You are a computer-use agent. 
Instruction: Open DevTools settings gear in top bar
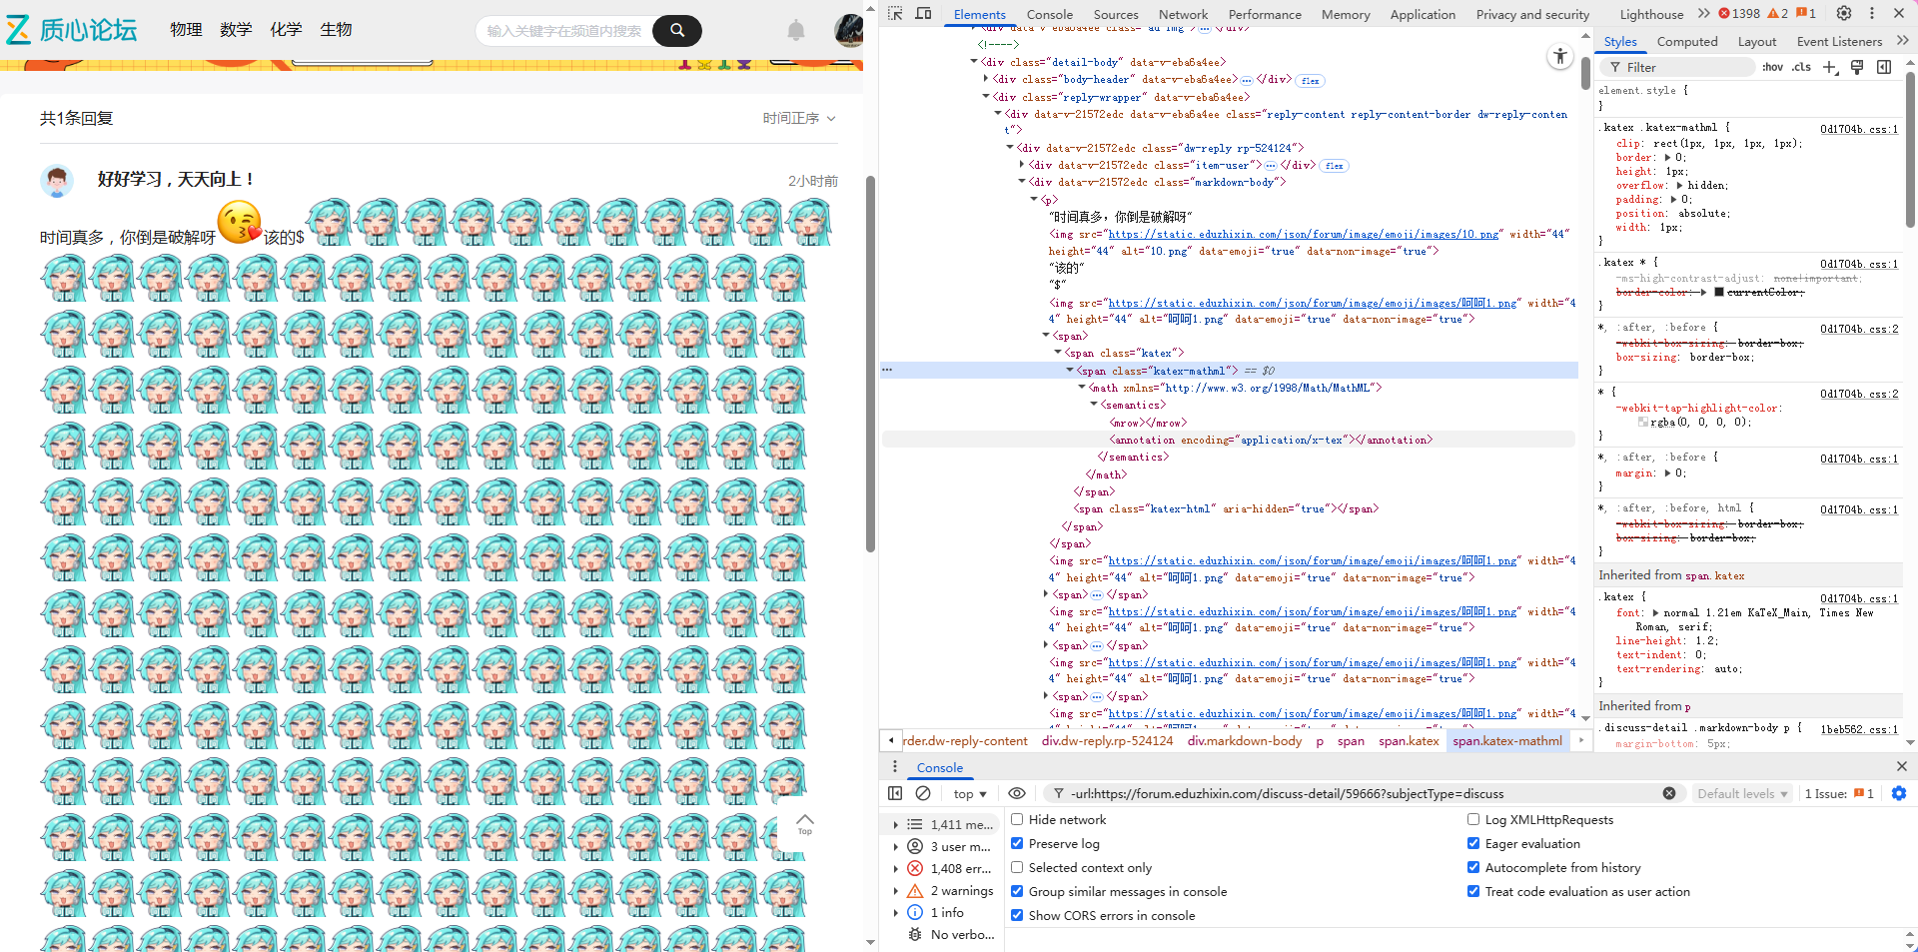tap(1844, 14)
